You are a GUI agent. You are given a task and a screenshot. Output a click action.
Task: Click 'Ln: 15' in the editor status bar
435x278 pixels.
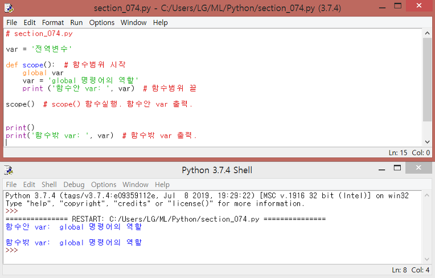(398, 153)
